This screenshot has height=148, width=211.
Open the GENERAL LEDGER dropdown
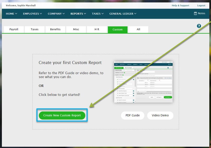click(x=123, y=14)
